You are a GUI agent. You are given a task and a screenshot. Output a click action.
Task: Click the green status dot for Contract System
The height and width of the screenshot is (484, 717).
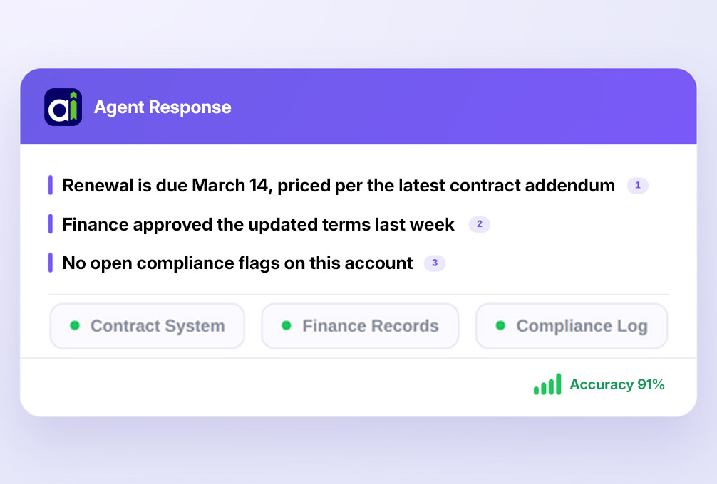click(x=75, y=325)
